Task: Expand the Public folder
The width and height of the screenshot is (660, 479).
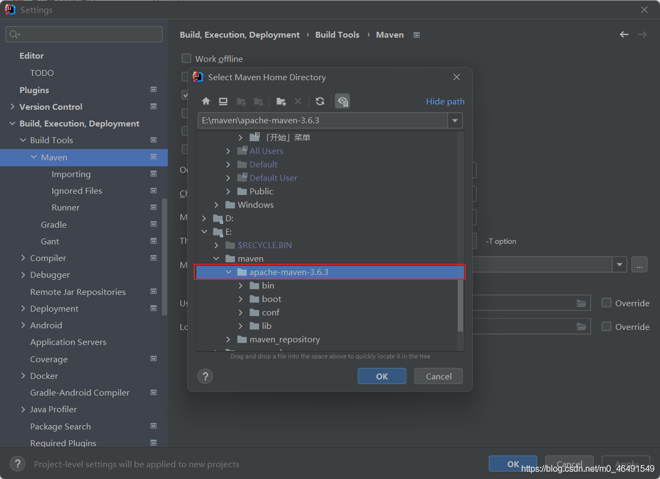Action: tap(229, 192)
